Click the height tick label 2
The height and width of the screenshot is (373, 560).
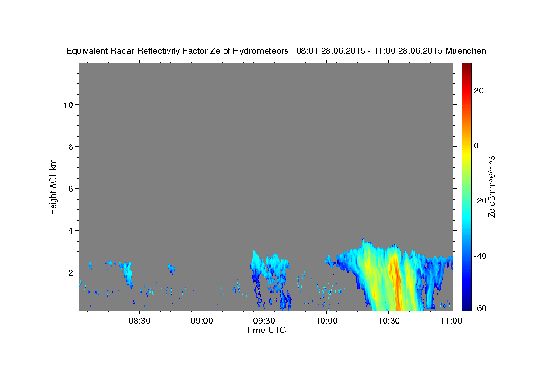click(70, 273)
